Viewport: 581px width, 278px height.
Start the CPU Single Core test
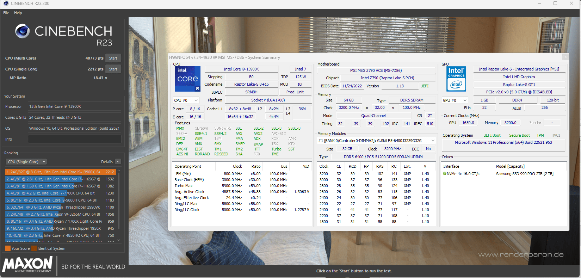click(113, 69)
